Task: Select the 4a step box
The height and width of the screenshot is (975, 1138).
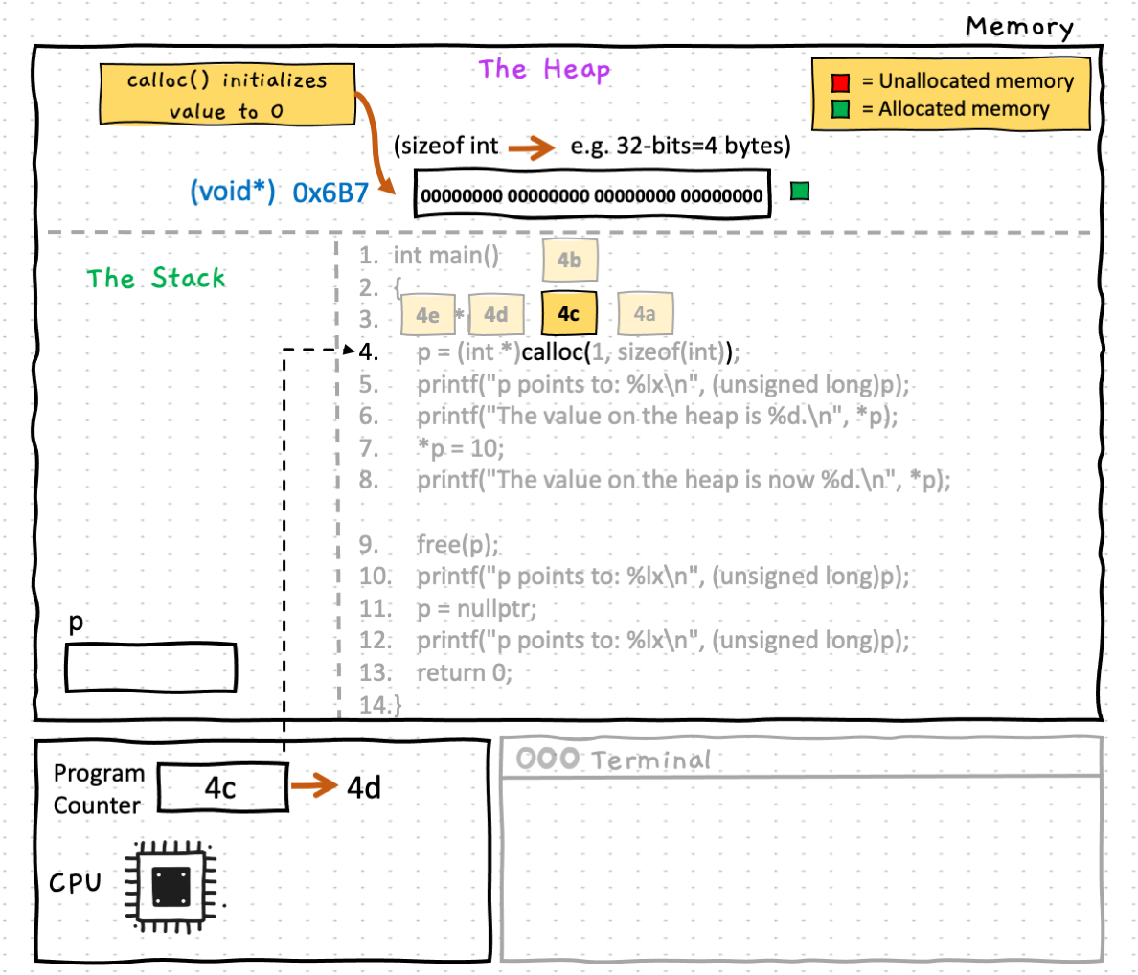Action: pos(646,313)
